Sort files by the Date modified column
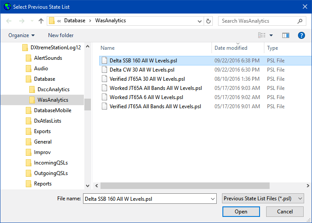 [x=231, y=48]
